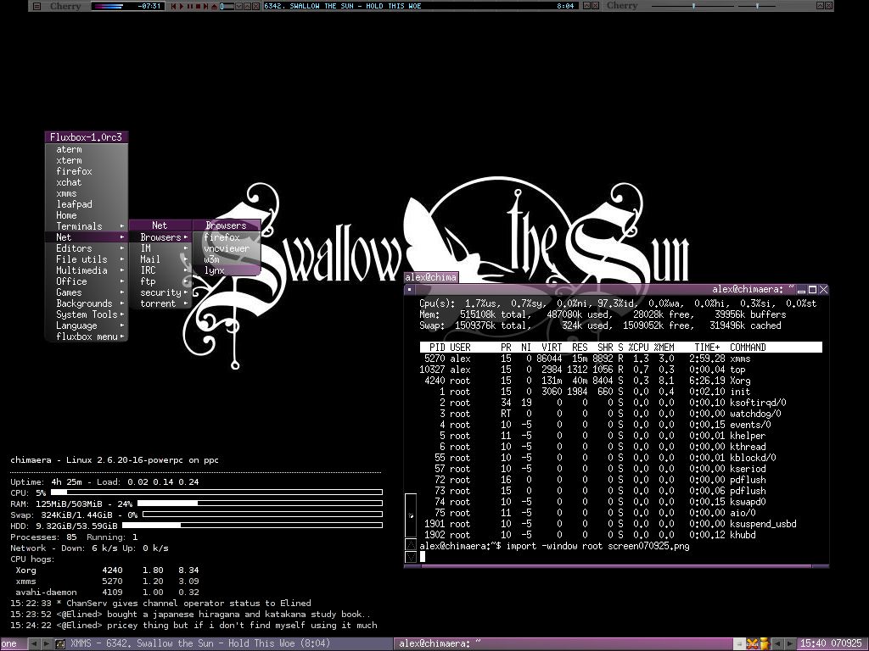
Task: Click the -07:31 time display in XMMS
Action: pyautogui.click(x=149, y=6)
